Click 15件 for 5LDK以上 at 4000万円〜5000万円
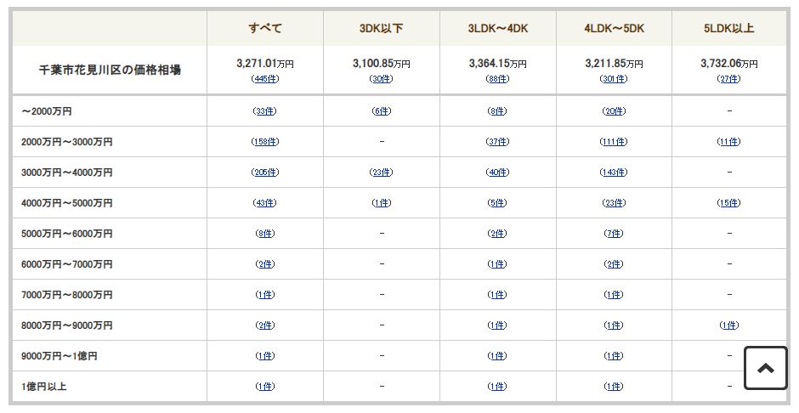The height and width of the screenshot is (413, 799). [x=728, y=203]
